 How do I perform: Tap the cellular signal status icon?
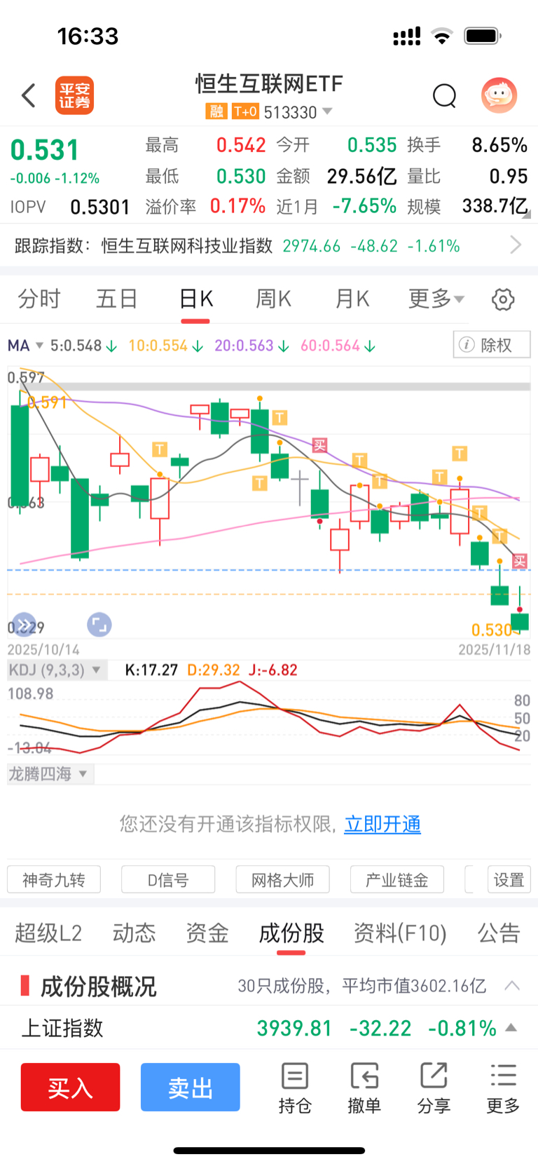click(x=406, y=36)
